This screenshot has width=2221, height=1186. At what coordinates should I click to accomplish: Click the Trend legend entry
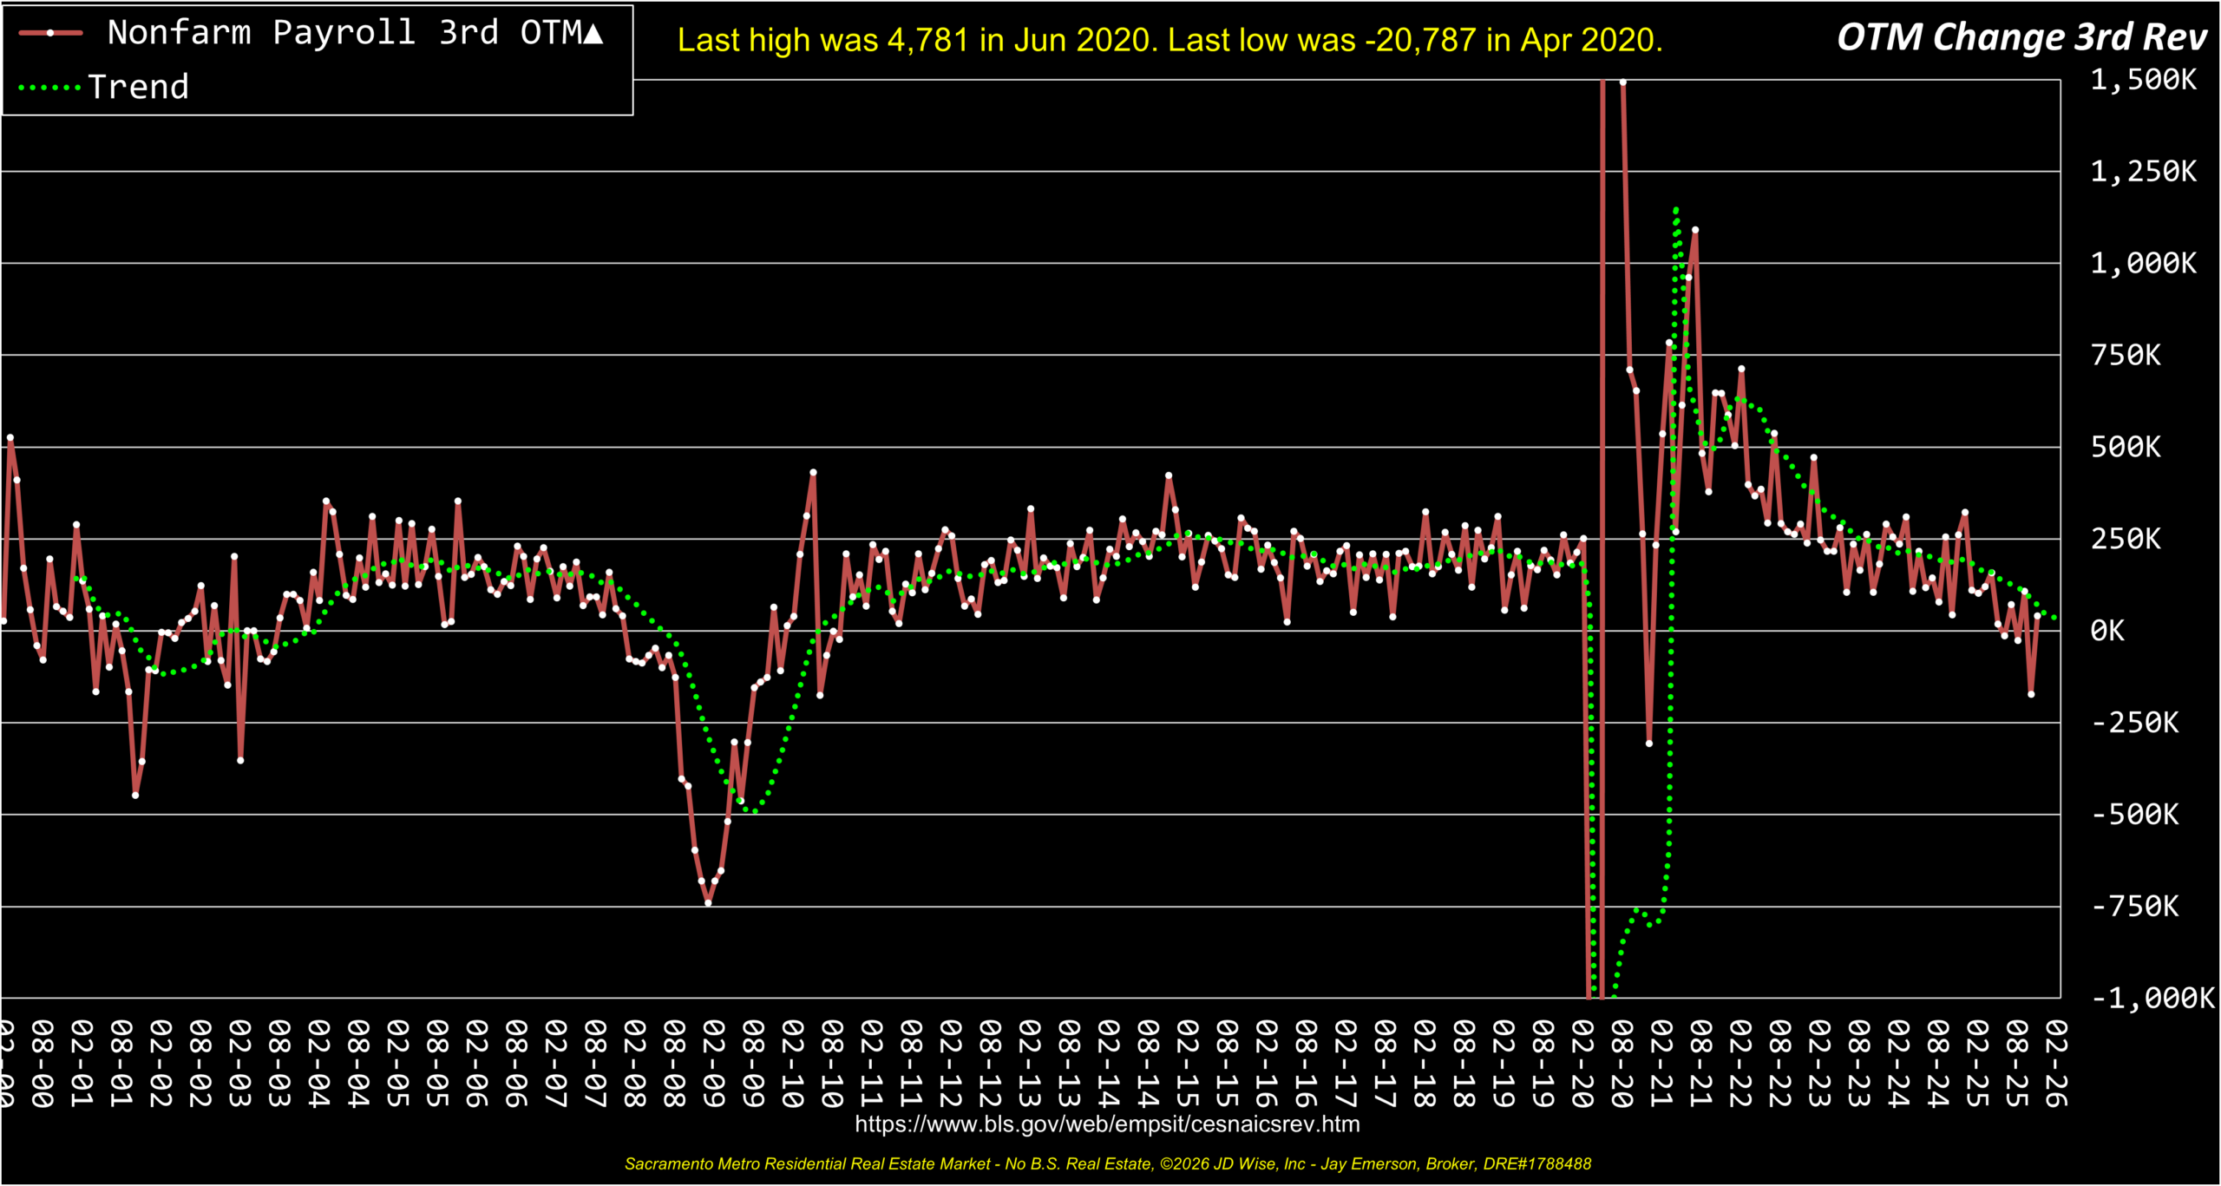pyautogui.click(x=138, y=88)
